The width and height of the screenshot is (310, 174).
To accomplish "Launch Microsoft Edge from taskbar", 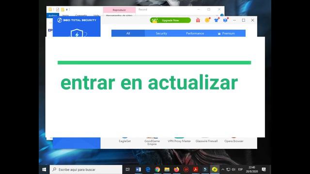I will tap(148, 170).
